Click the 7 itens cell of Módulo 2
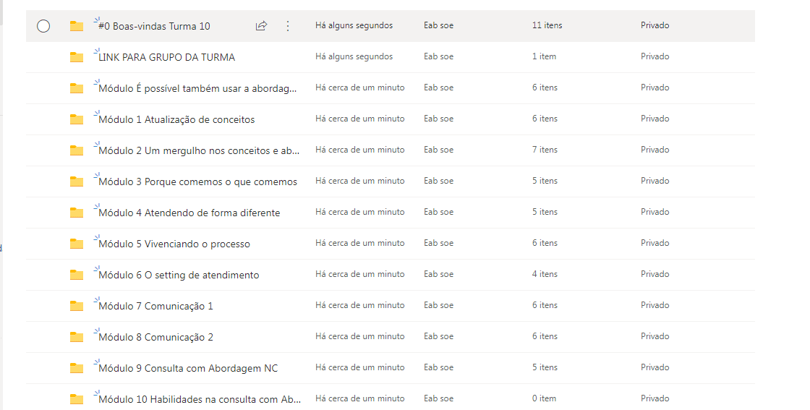The height and width of the screenshot is (410, 810). click(x=545, y=150)
